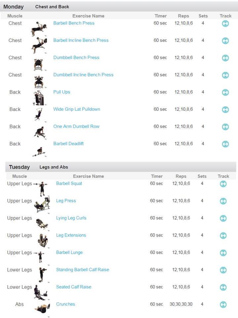The image size is (238, 318).
Task: Click the track icon for Dumbbell Bench Press
Action: [x=225, y=58]
